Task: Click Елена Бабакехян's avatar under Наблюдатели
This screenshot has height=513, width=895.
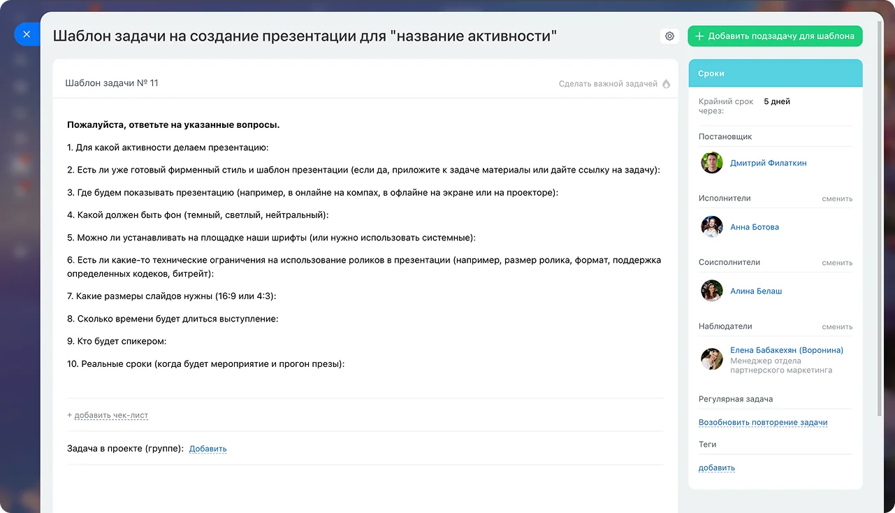Action: coord(711,359)
